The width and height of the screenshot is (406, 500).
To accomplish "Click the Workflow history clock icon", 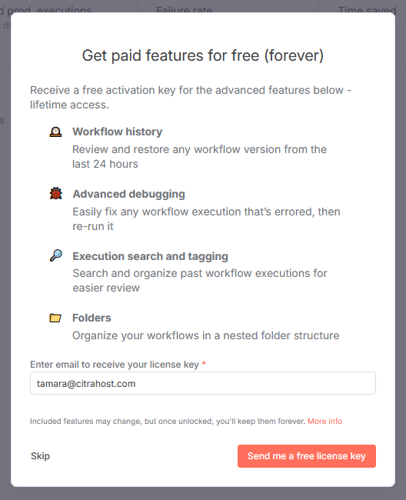I will coord(55,132).
